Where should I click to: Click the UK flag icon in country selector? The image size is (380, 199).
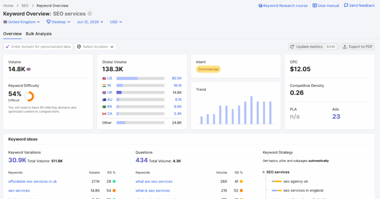tap(5, 22)
